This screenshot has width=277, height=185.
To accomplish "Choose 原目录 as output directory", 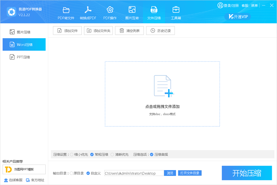I will click(72, 173).
